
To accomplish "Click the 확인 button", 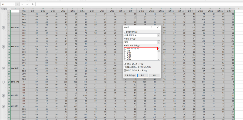I will [x=142, y=75].
